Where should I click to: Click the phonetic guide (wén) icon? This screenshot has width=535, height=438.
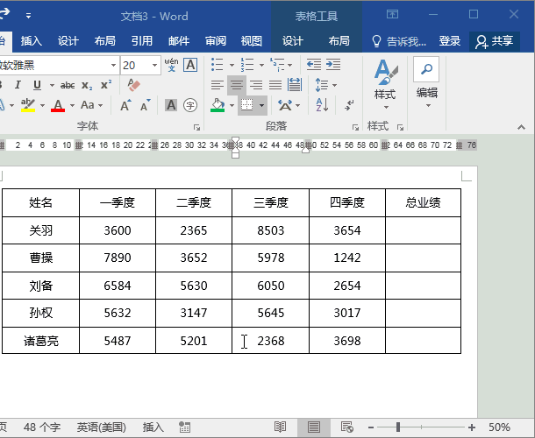point(171,65)
